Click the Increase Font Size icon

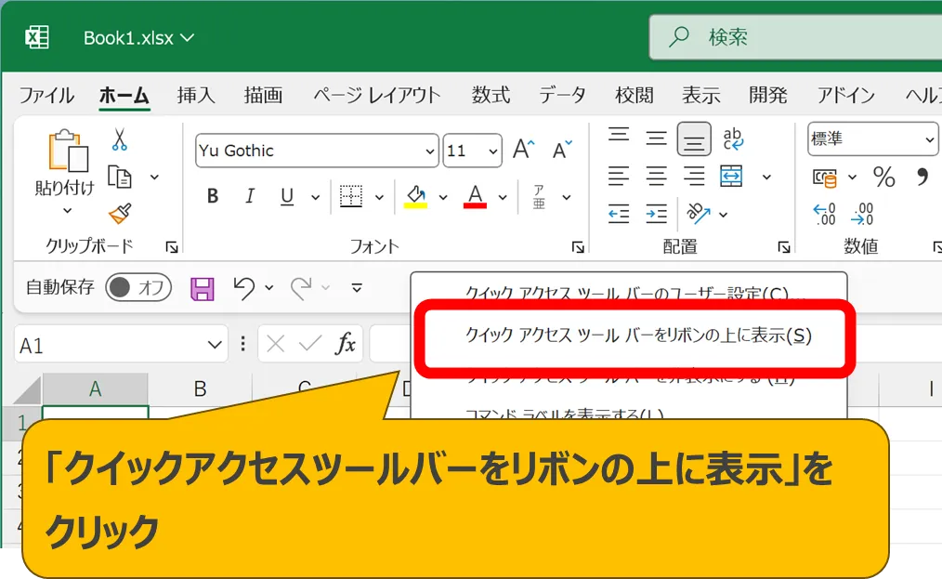(523, 150)
